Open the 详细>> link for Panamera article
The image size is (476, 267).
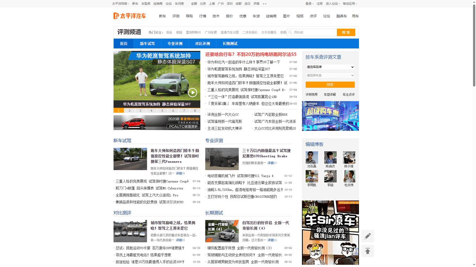pyautogui.click(x=180, y=173)
